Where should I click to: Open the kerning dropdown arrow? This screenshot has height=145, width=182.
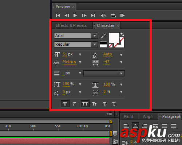[x=80, y=62]
